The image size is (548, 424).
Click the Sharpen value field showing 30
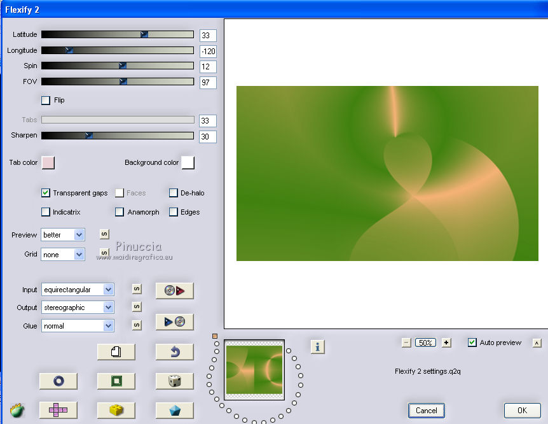[208, 136]
